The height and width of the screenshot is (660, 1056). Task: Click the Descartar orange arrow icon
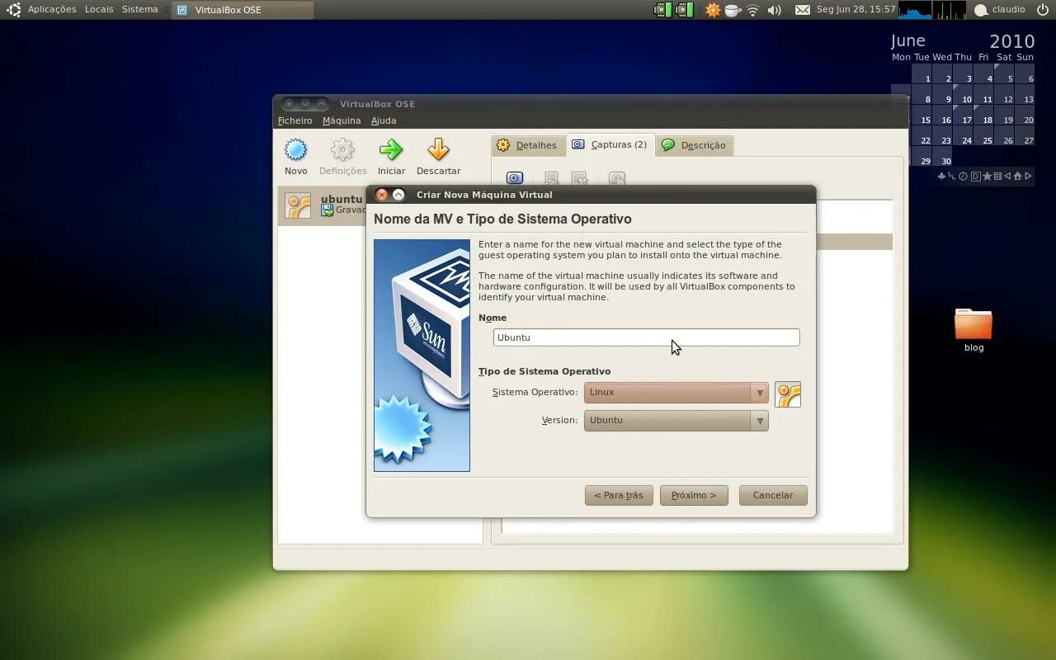(438, 150)
